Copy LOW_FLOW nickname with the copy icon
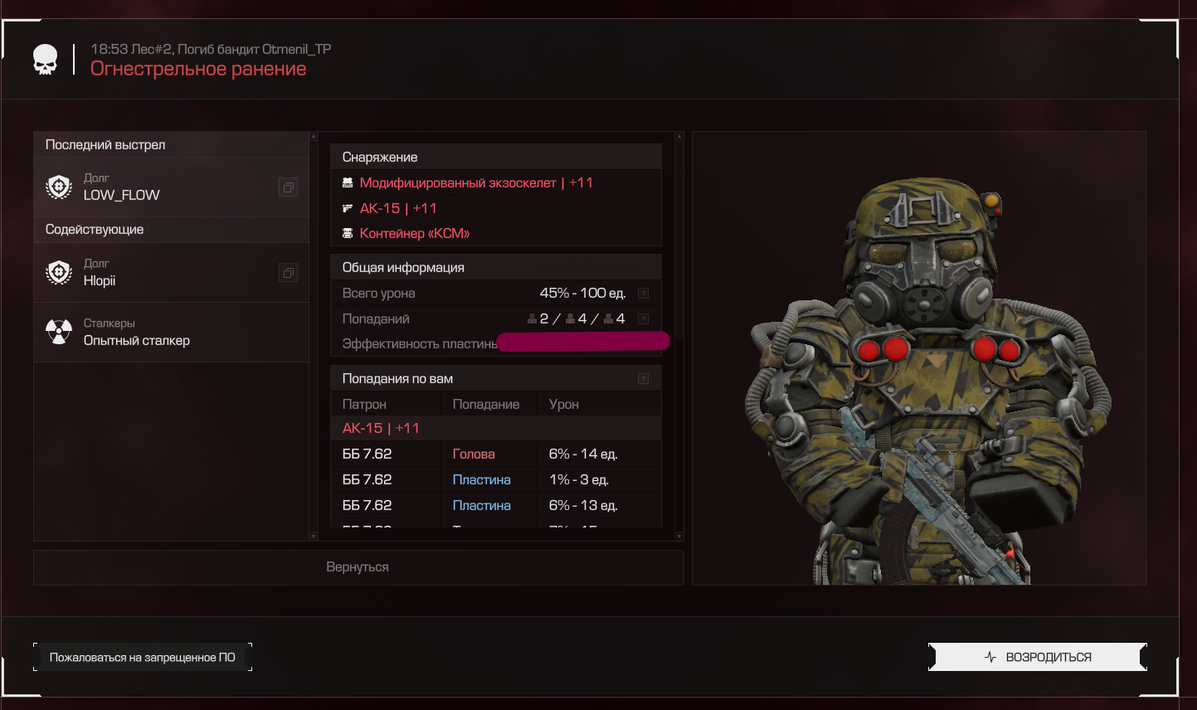 [x=288, y=187]
